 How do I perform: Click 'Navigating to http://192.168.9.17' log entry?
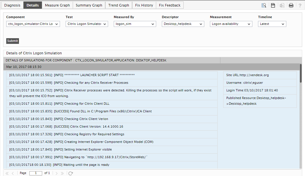[x=112, y=157]
